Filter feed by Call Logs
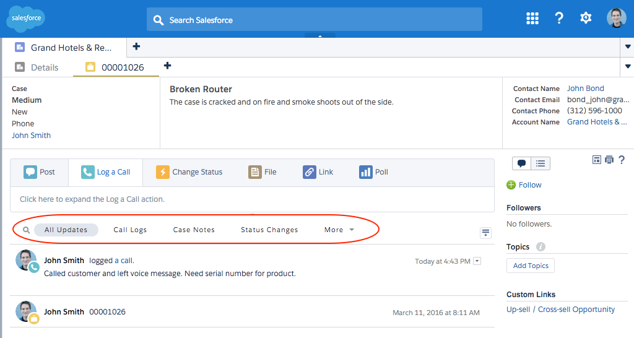The width and height of the screenshot is (634, 338). [x=130, y=230]
